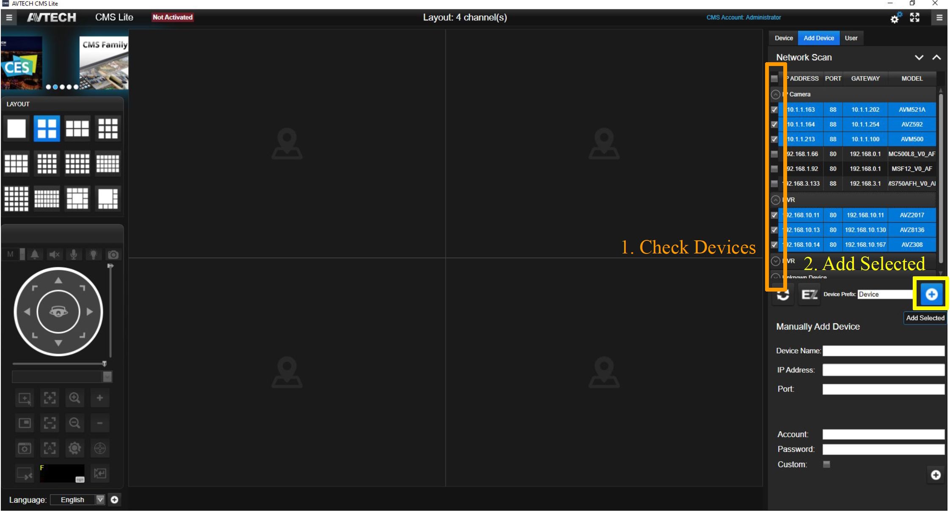Toggle fullscreen view icon
The image size is (950, 512).
pyautogui.click(x=915, y=18)
